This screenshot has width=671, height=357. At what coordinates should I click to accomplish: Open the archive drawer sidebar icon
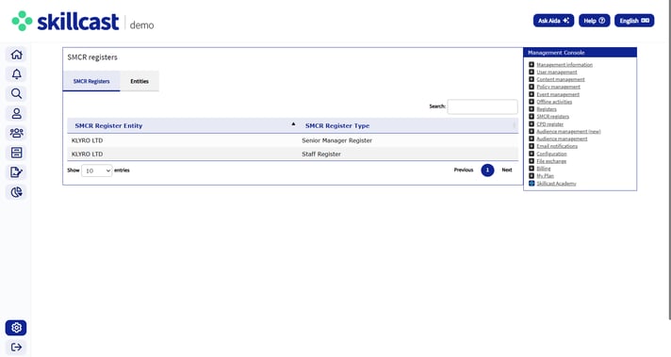(16, 153)
